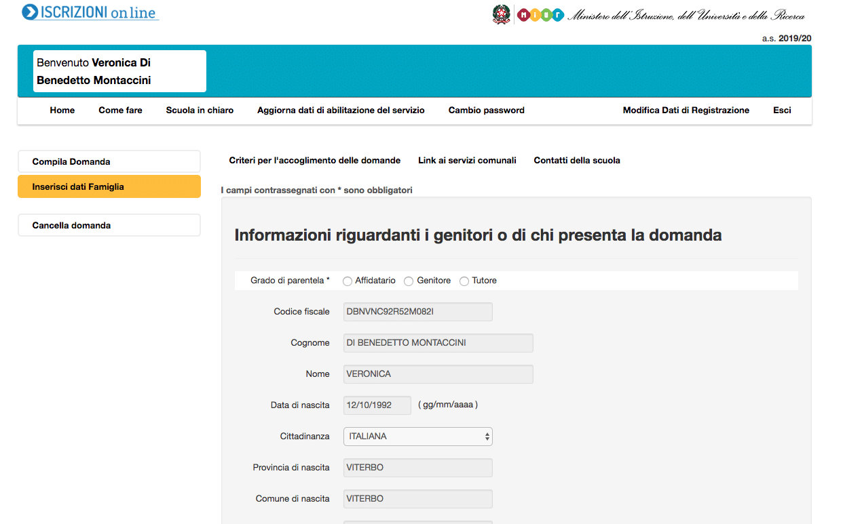Click the Codice fiscale input field
Image resolution: width=862 pixels, height=524 pixels.
click(417, 312)
